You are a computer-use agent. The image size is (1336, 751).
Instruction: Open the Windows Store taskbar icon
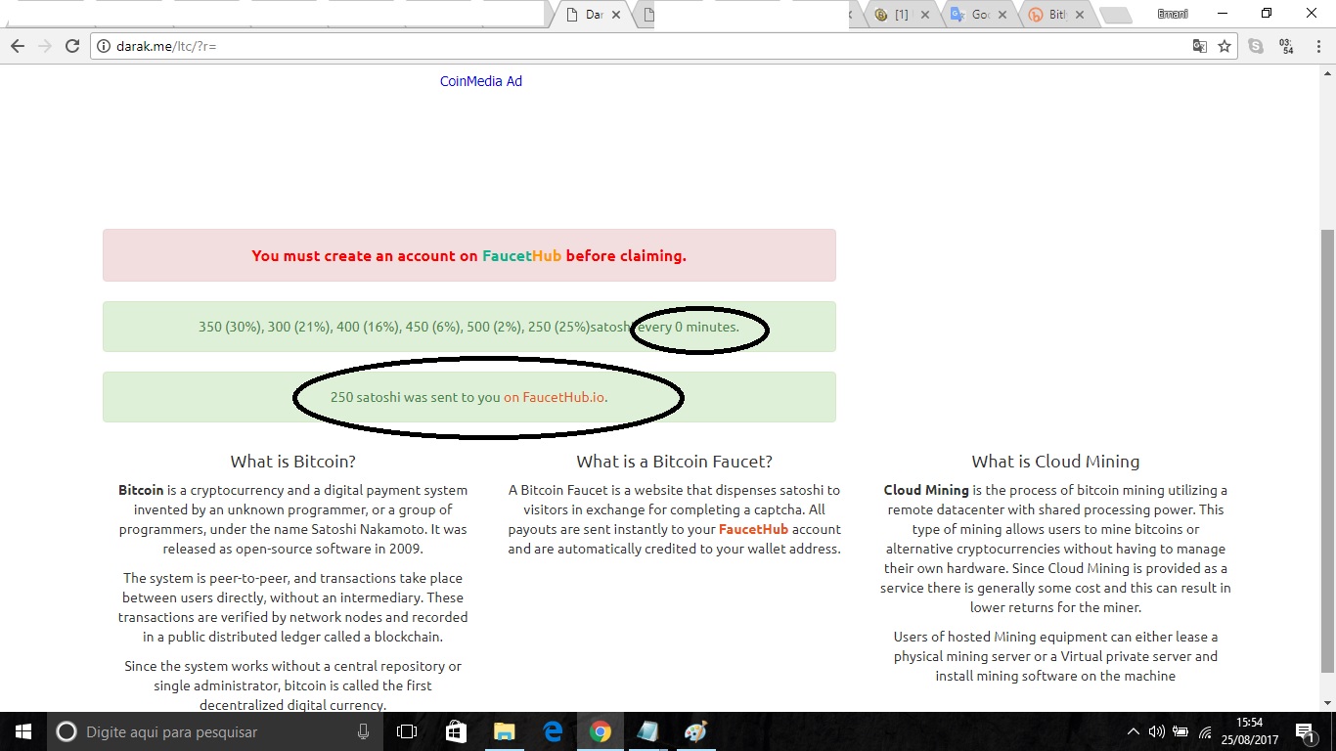pyautogui.click(x=456, y=731)
